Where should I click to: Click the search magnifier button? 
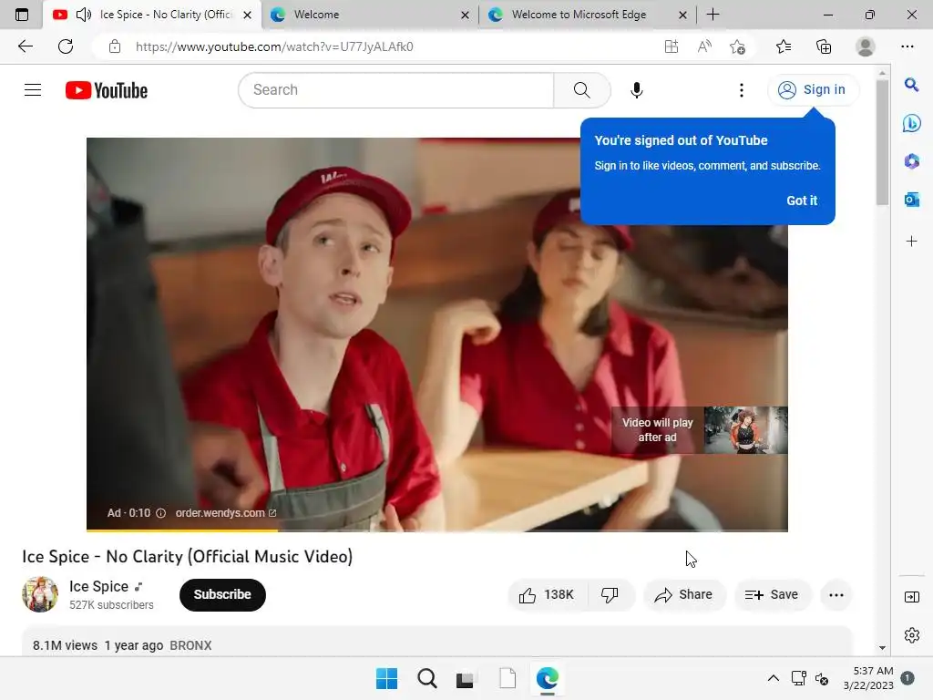click(x=581, y=90)
